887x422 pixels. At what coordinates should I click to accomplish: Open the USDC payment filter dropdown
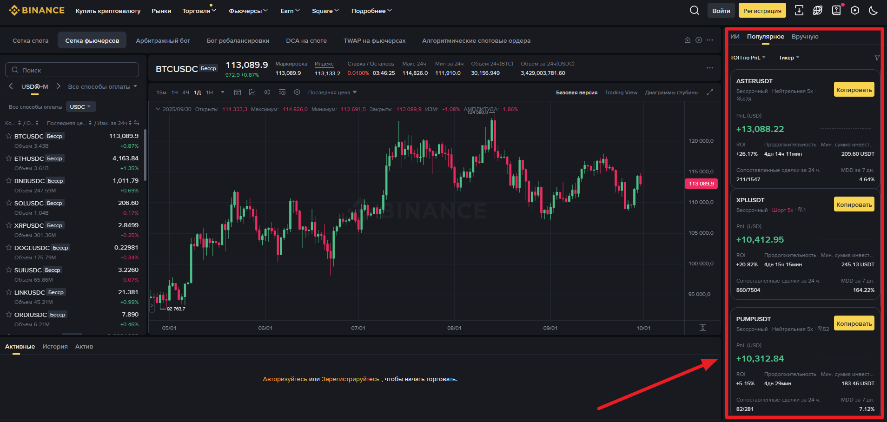pos(80,107)
